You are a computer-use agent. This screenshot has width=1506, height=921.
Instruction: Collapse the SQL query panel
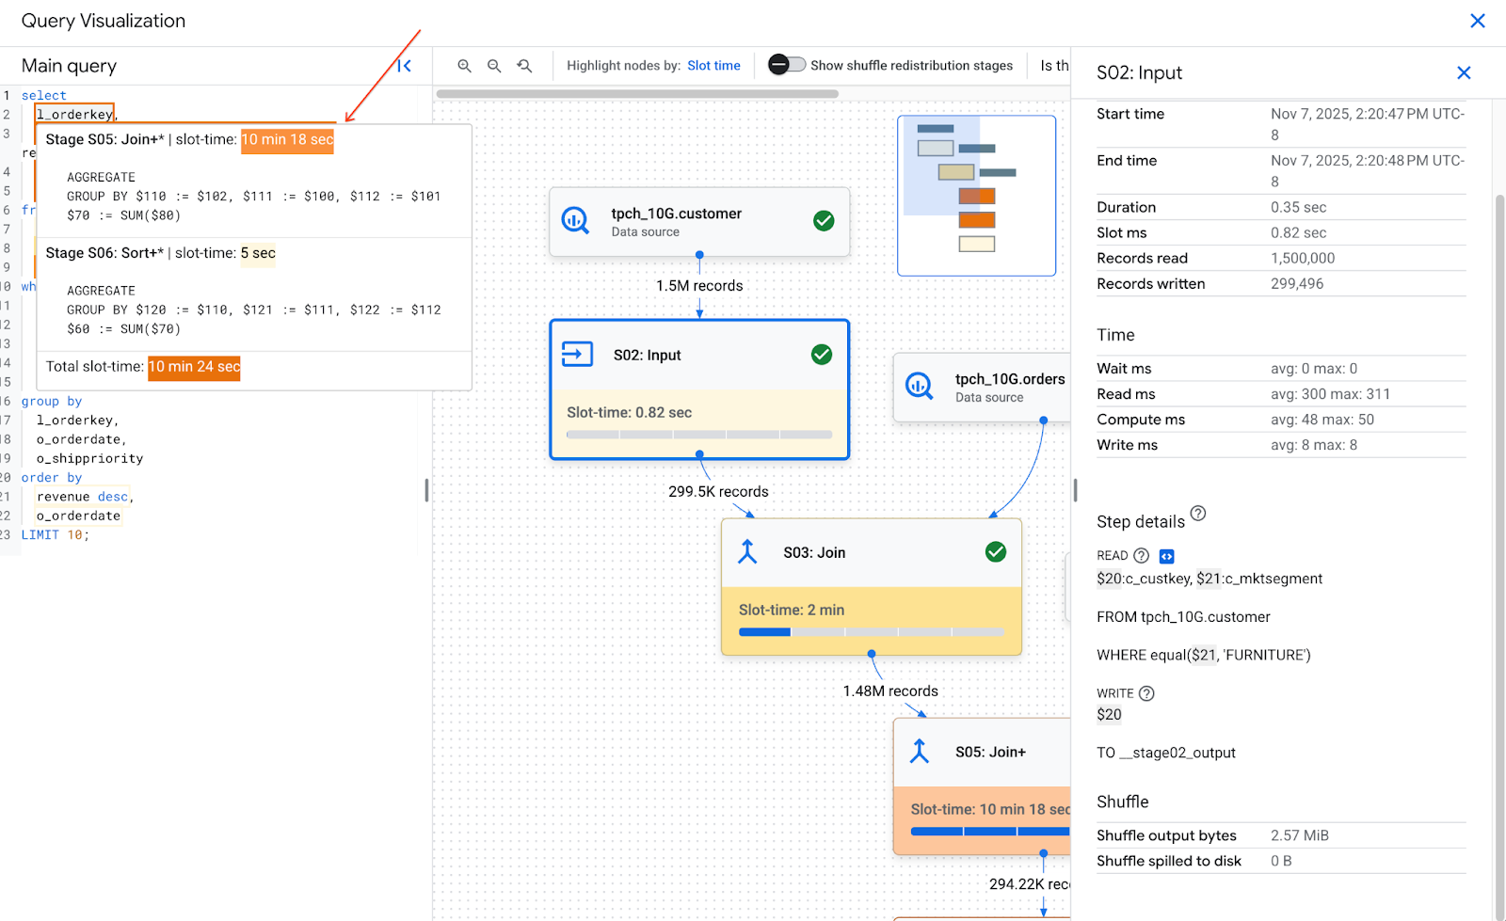tap(405, 65)
